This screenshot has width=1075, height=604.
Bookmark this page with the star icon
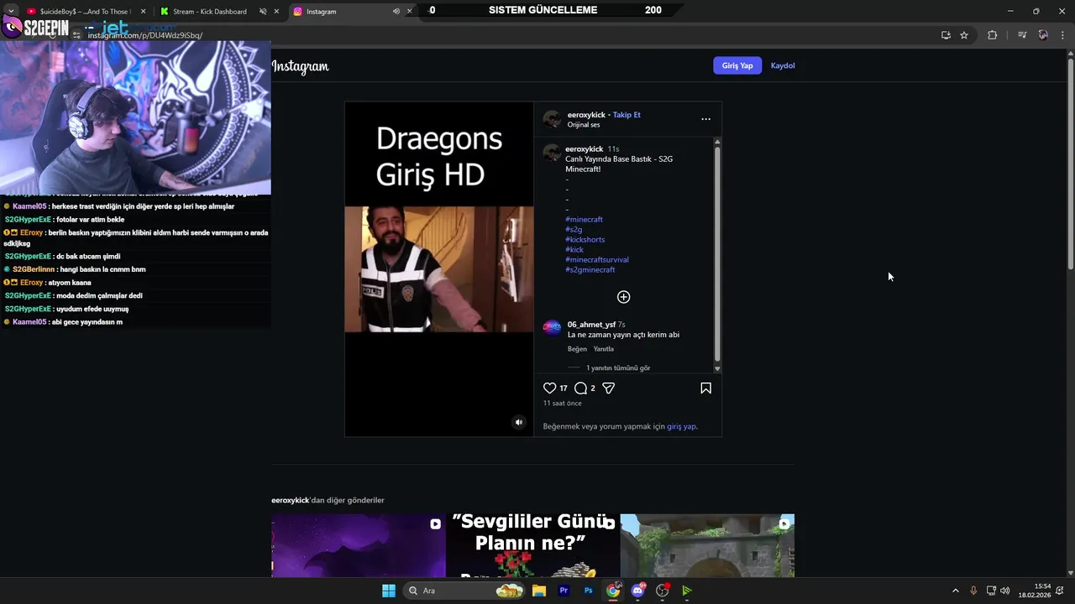[964, 35]
